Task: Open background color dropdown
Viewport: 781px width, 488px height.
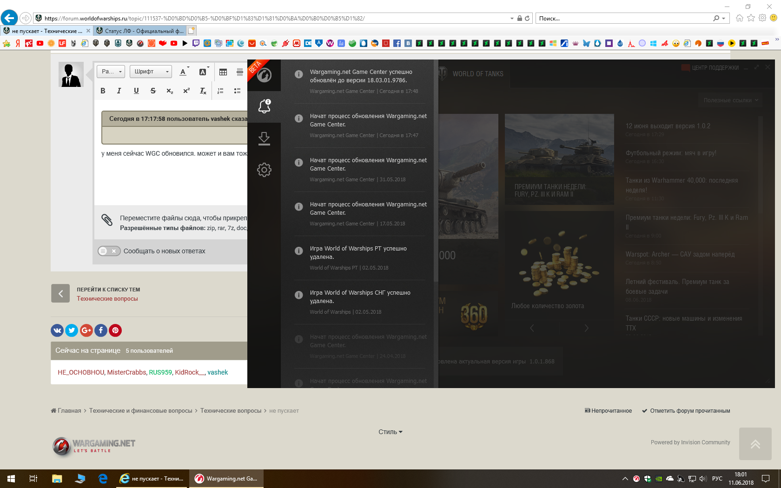Action: [204, 72]
